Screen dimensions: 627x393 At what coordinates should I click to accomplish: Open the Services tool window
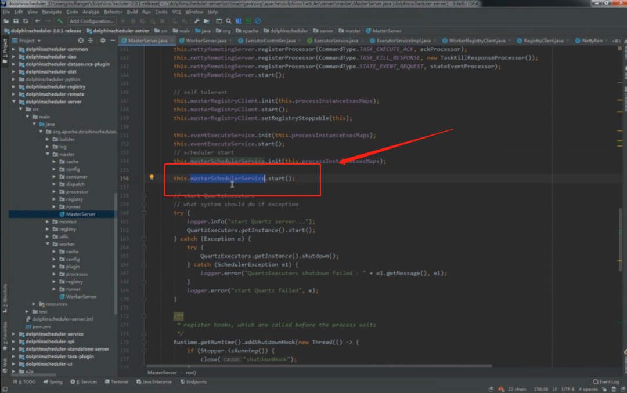pyautogui.click(x=84, y=382)
